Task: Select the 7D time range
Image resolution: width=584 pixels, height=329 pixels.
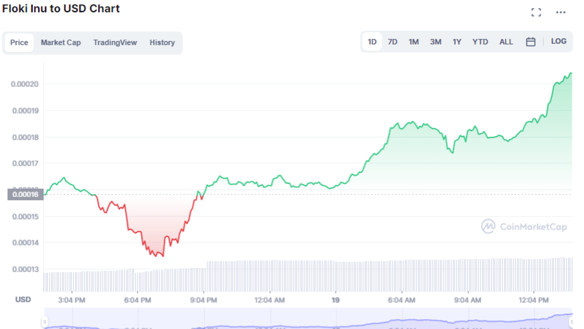Action: tap(392, 42)
